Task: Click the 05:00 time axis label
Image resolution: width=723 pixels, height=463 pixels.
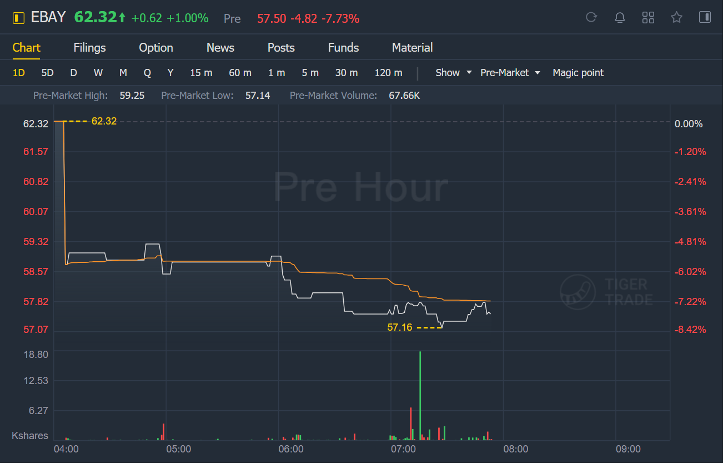Action: 179,449
